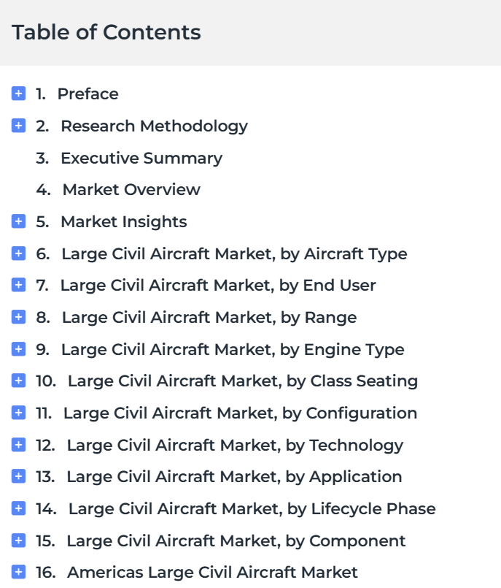Expand the by Lifecycle Phase plus icon
Screen dimensions: 501x588
pos(18,508)
